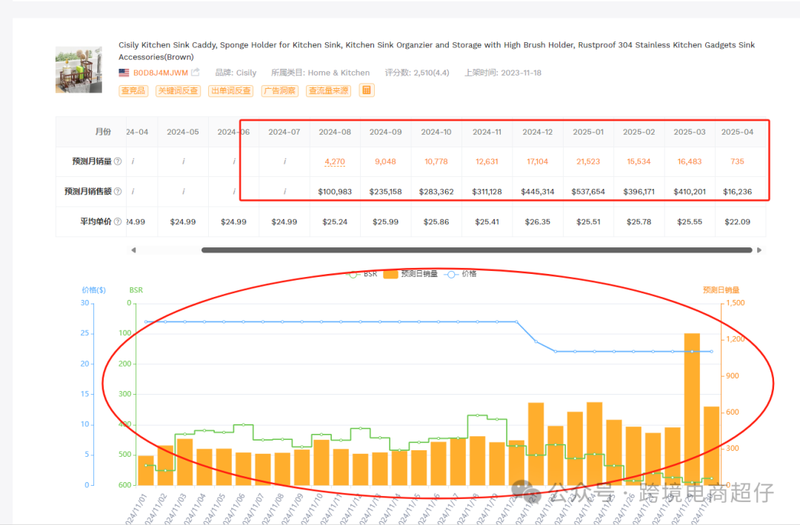The width and height of the screenshot is (800, 525).
Task: Click the 出单词反查 button
Action: (231, 91)
